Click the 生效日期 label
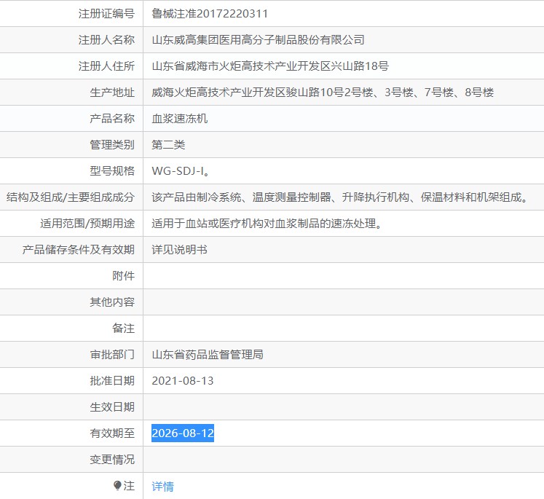This screenshot has width=544, height=499. coord(112,406)
